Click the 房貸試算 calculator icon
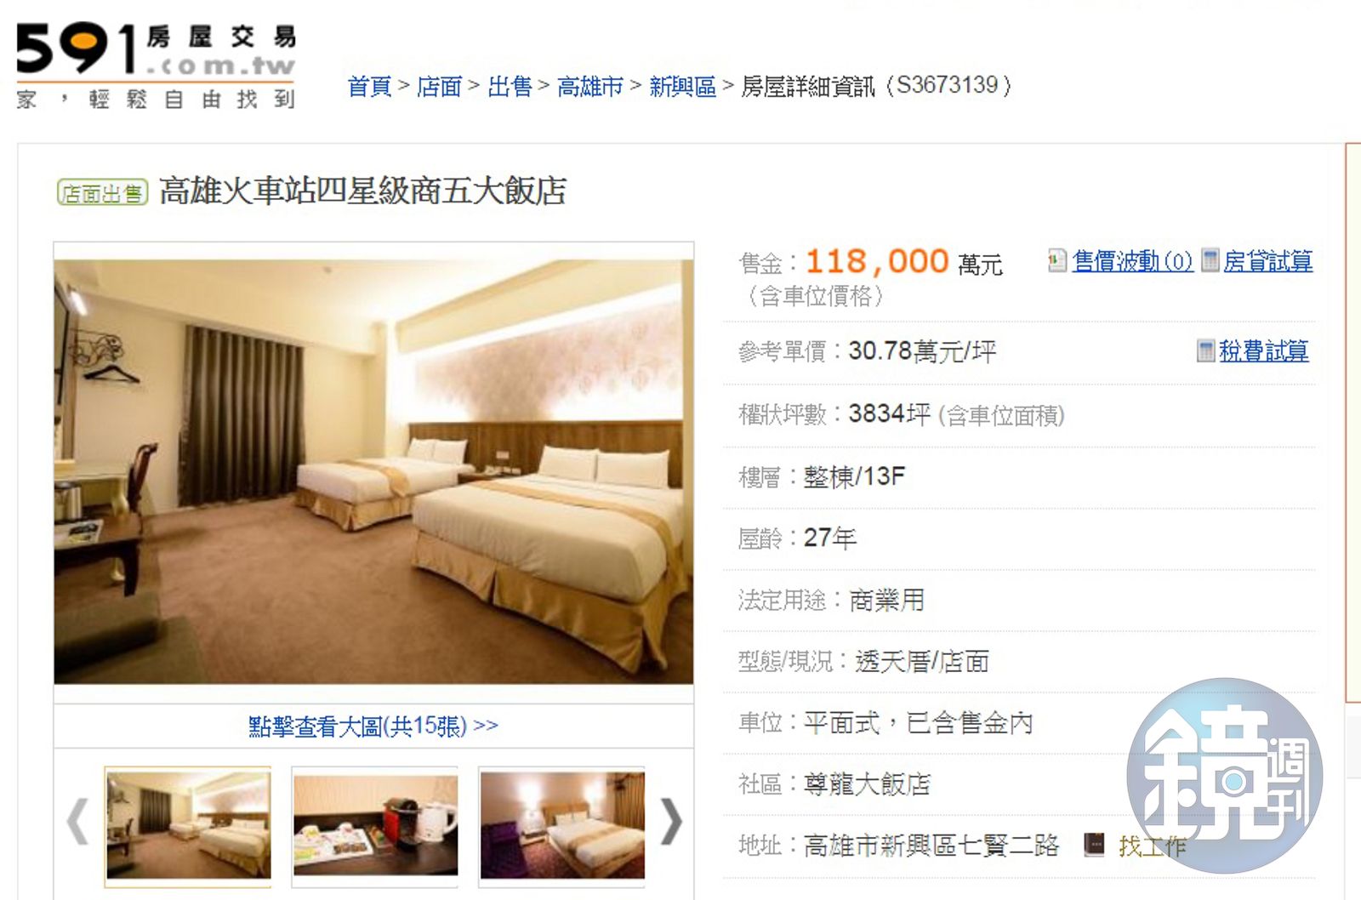This screenshot has height=900, width=1361. tap(1210, 260)
